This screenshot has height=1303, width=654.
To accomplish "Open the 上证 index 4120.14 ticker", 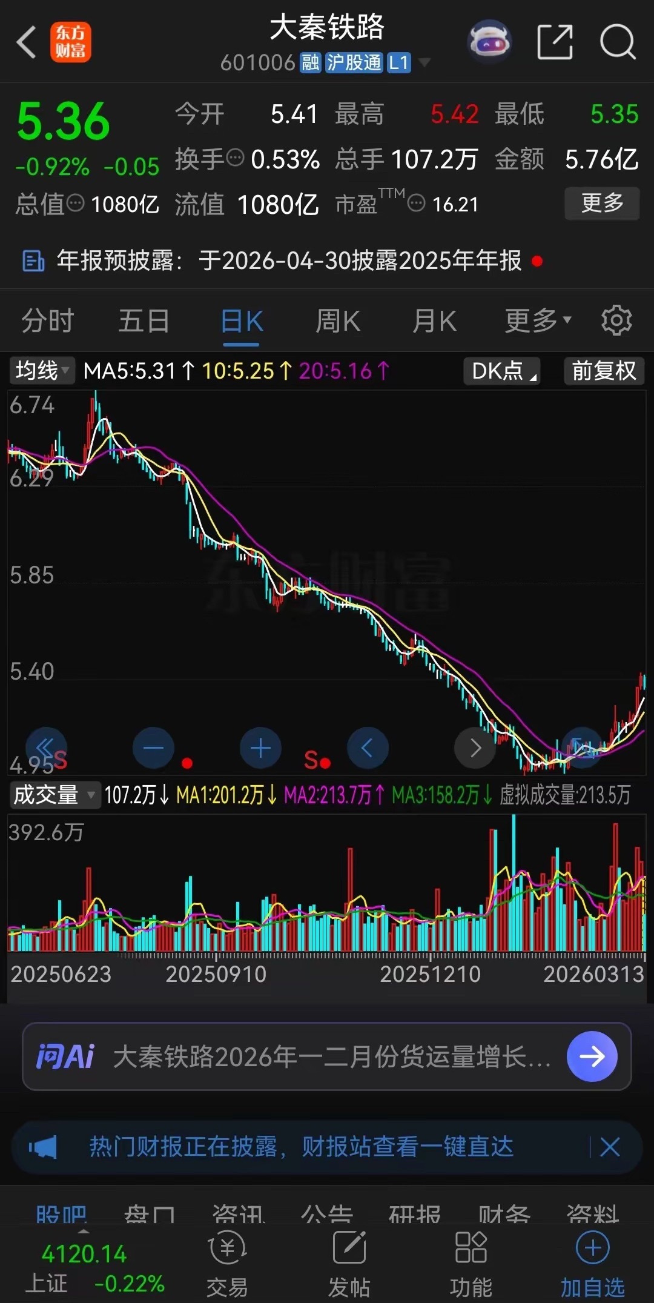I will (94, 1268).
